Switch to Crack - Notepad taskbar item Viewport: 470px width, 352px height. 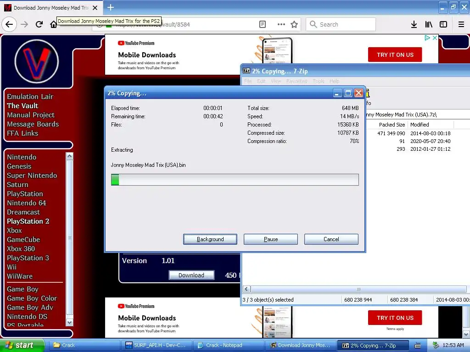[x=229, y=346]
